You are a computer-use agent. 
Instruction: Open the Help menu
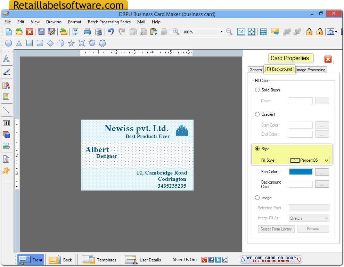[x=156, y=22]
